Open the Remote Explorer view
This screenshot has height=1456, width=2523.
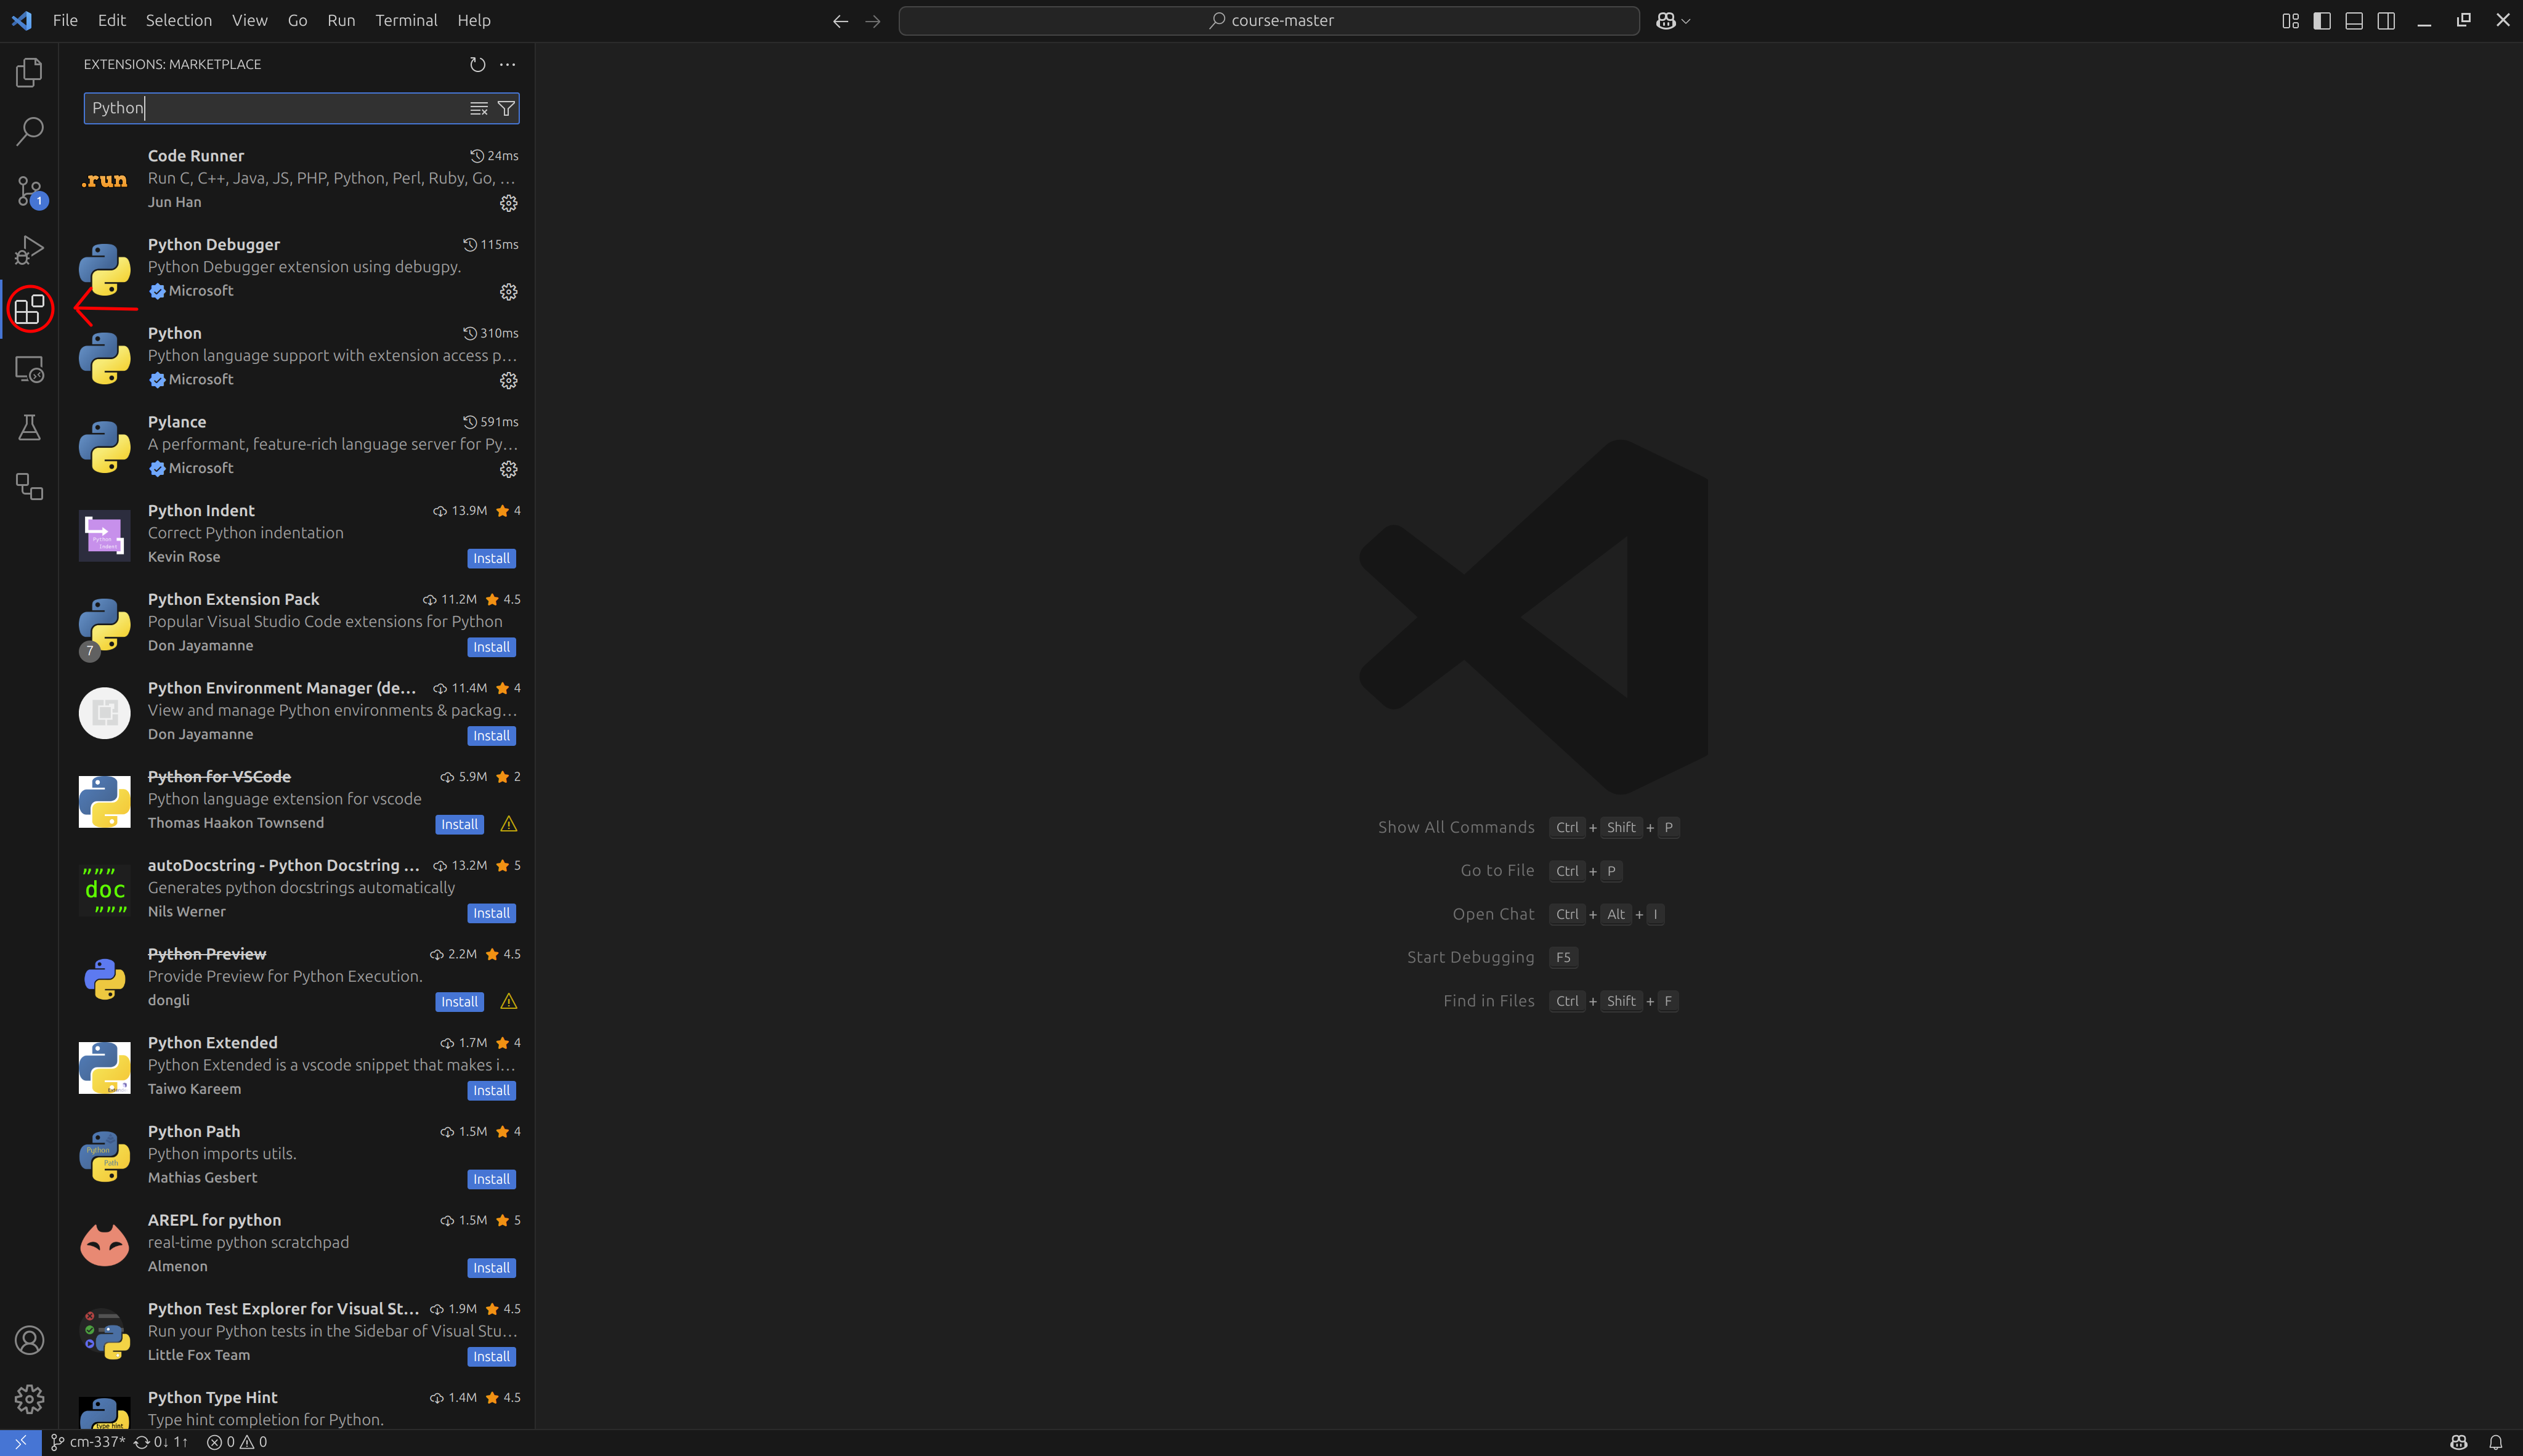point(29,369)
